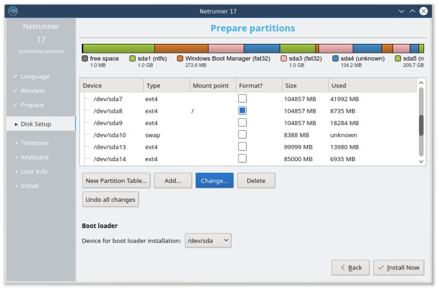Select the /dev/sda7 partition row
Screen dimensions: 439x290
[x=249, y=99]
